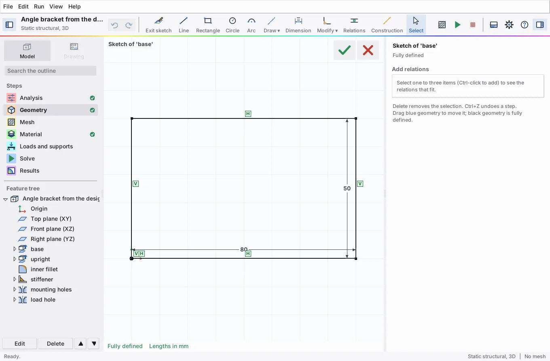Switch to the Model tab
This screenshot has width=550, height=361.
pos(27,51)
